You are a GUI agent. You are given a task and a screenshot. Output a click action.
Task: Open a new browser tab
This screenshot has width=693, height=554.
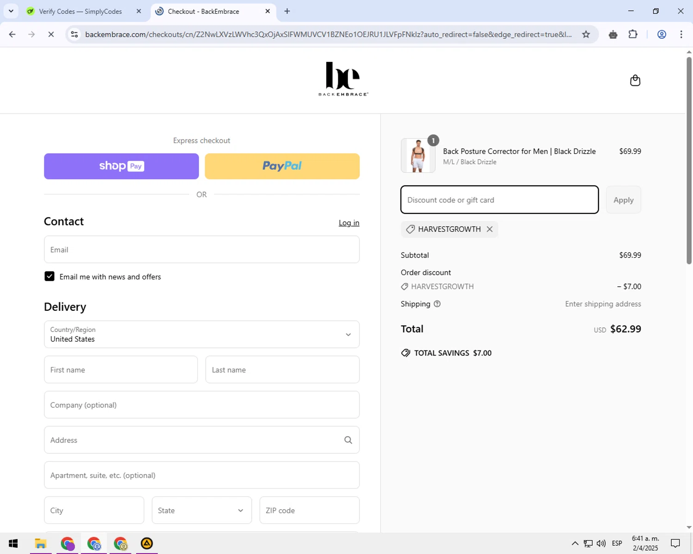[x=287, y=11]
